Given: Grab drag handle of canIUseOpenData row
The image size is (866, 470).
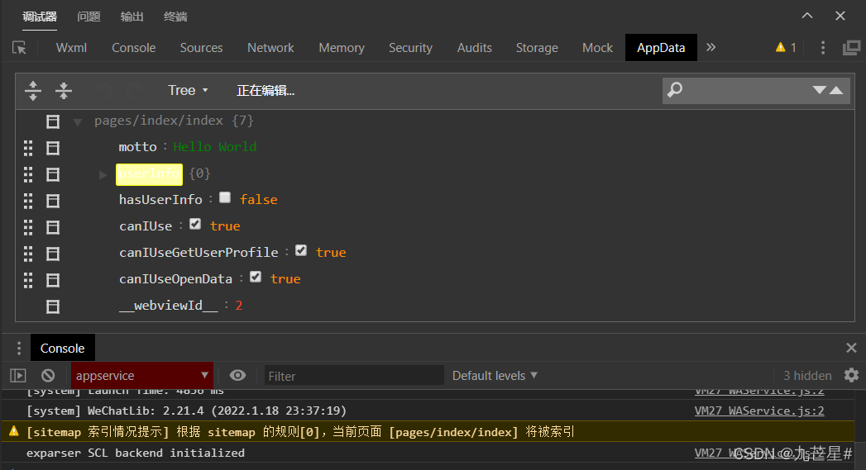Looking at the screenshot, I should coord(28,280).
